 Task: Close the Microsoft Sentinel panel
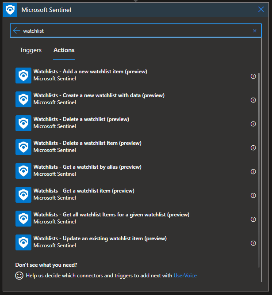[x=261, y=9]
